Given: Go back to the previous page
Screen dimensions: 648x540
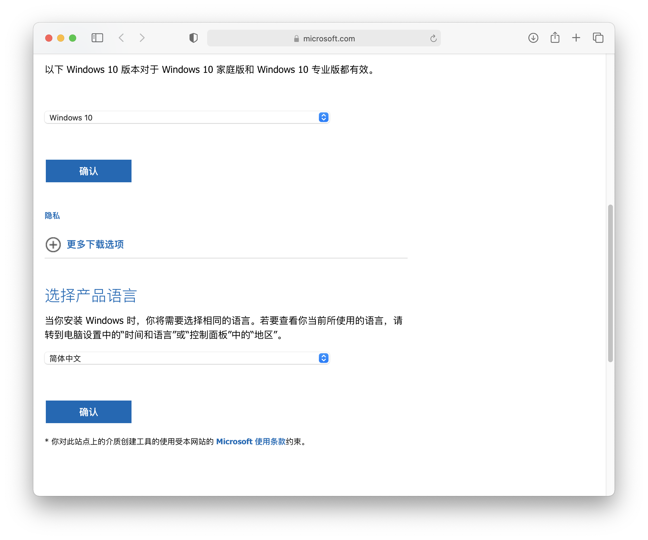Looking at the screenshot, I should tap(121, 38).
